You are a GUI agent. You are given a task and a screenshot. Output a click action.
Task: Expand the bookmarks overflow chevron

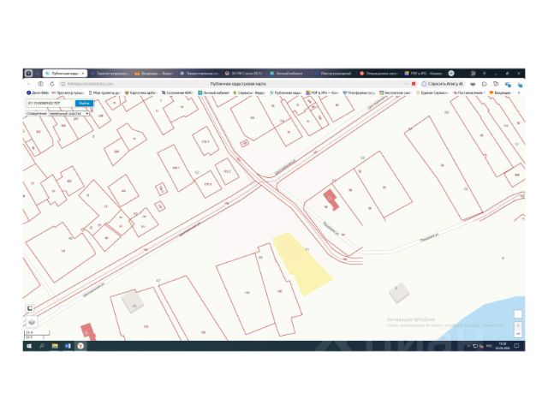pos(519,93)
